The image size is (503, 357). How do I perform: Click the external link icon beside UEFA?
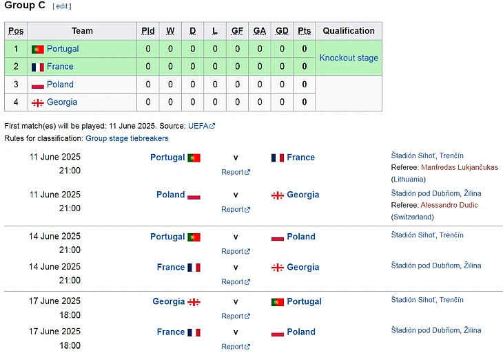click(x=213, y=127)
